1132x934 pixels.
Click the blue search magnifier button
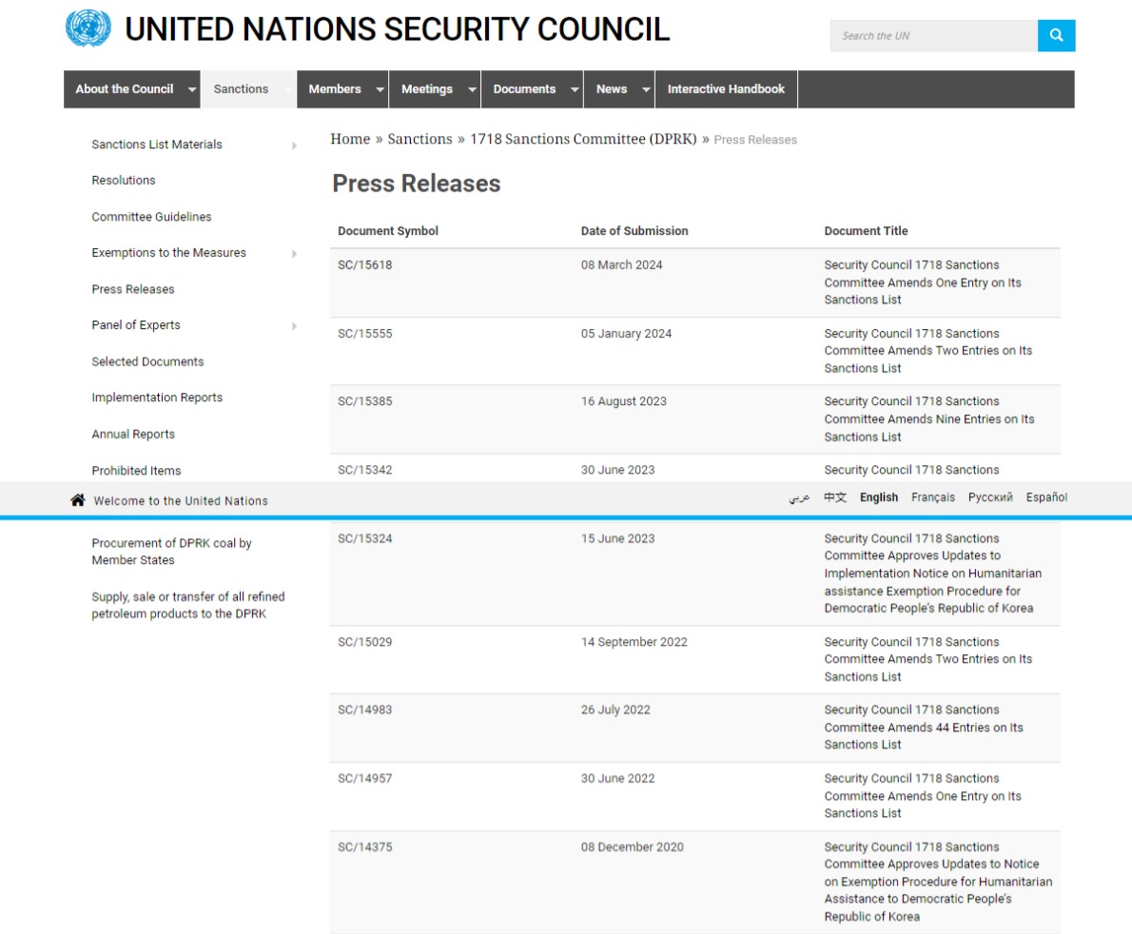point(1056,35)
